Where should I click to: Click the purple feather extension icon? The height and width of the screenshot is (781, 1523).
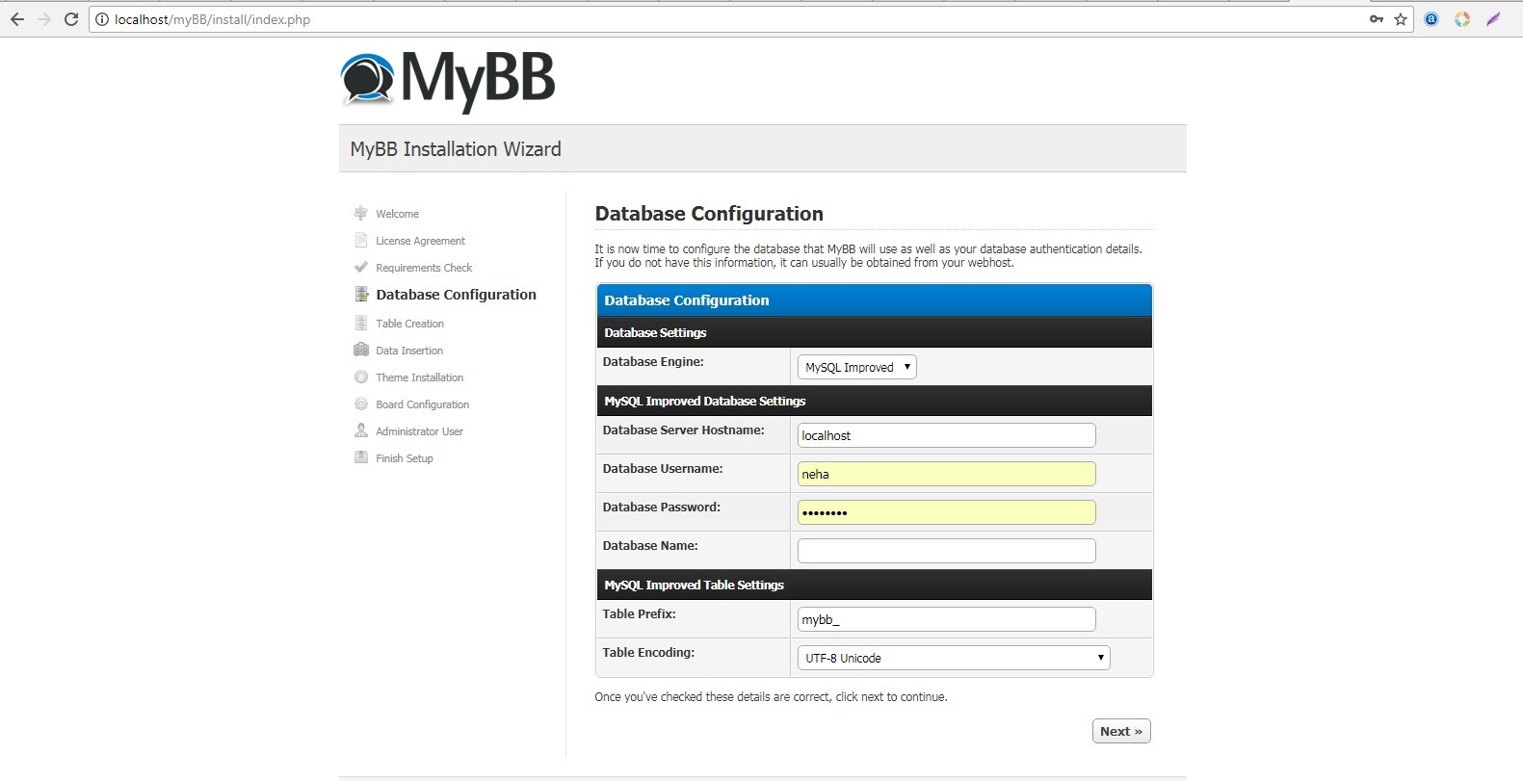pyautogui.click(x=1493, y=19)
